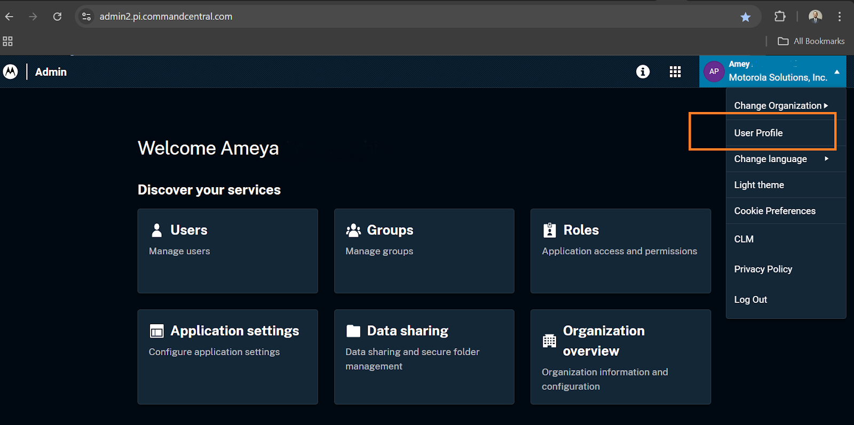Click 'Configure application settings' text

tap(214, 352)
